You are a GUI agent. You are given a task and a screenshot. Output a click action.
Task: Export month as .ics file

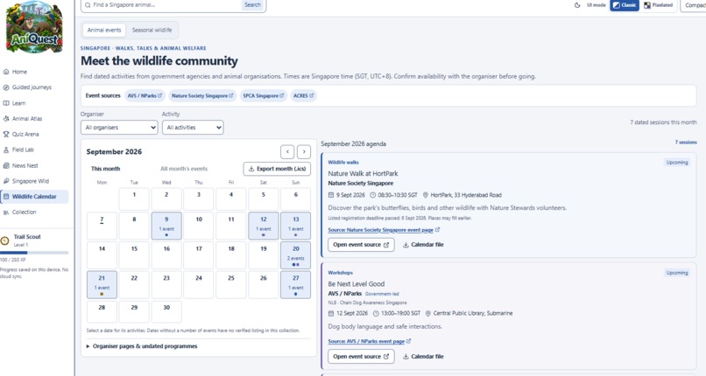pos(277,169)
